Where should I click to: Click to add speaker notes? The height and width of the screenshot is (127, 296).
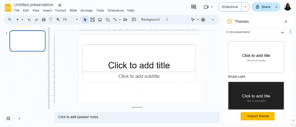pyautogui.click(x=137, y=117)
